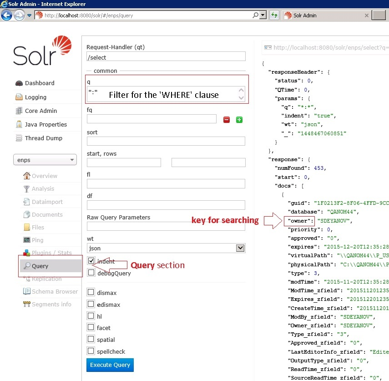Click the browser Forward arrow button

[20, 15]
